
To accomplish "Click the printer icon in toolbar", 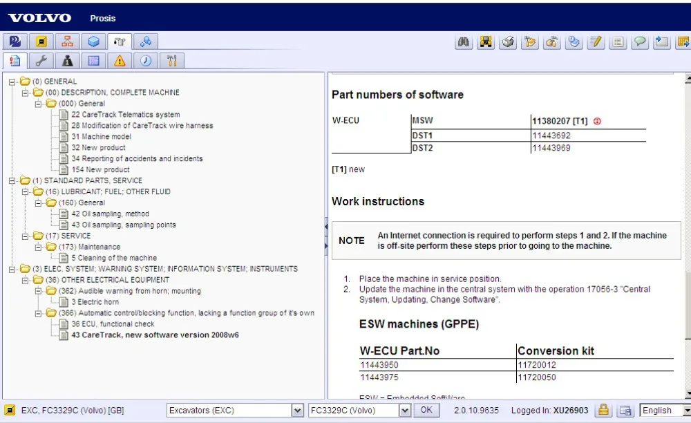I will (508, 42).
